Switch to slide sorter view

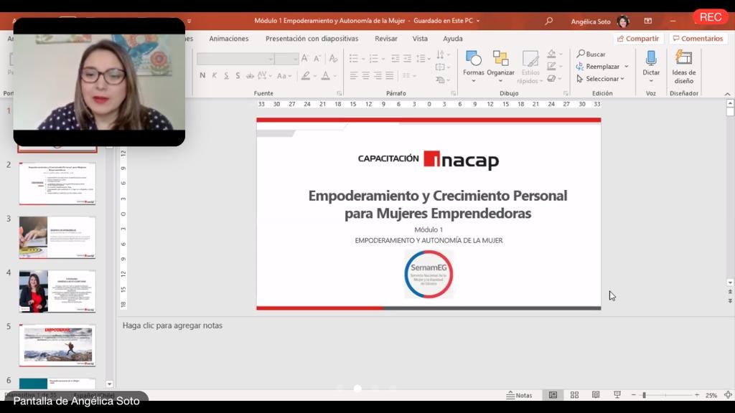(574, 395)
